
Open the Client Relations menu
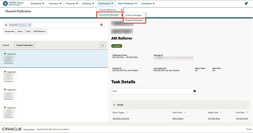click(127, 3)
